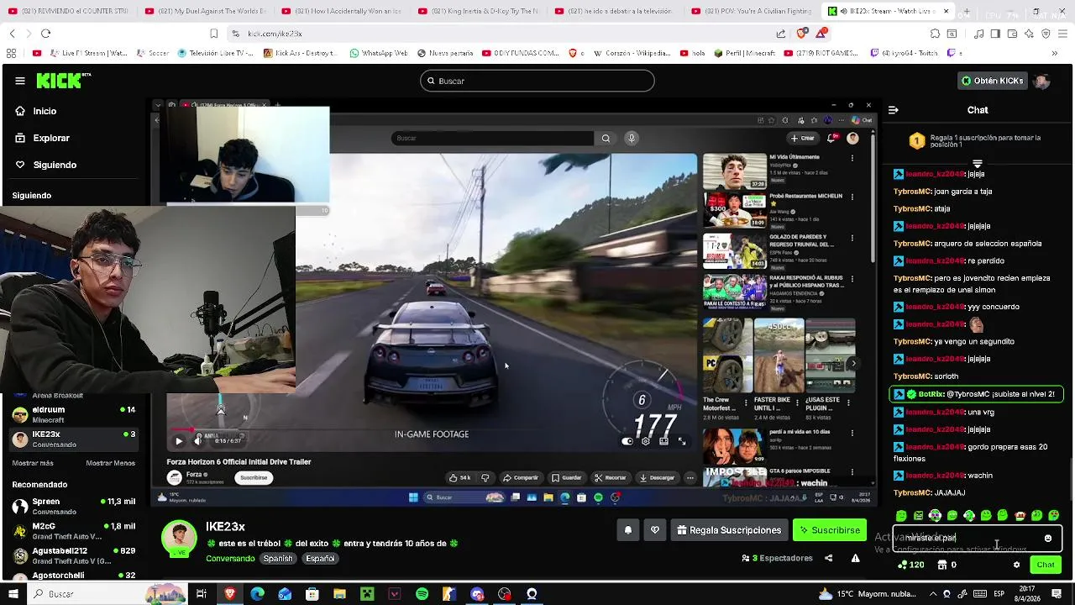Viewport: 1075px width, 605px height.
Task: Click the Brave Rewards triangle icon
Action: (x=821, y=34)
